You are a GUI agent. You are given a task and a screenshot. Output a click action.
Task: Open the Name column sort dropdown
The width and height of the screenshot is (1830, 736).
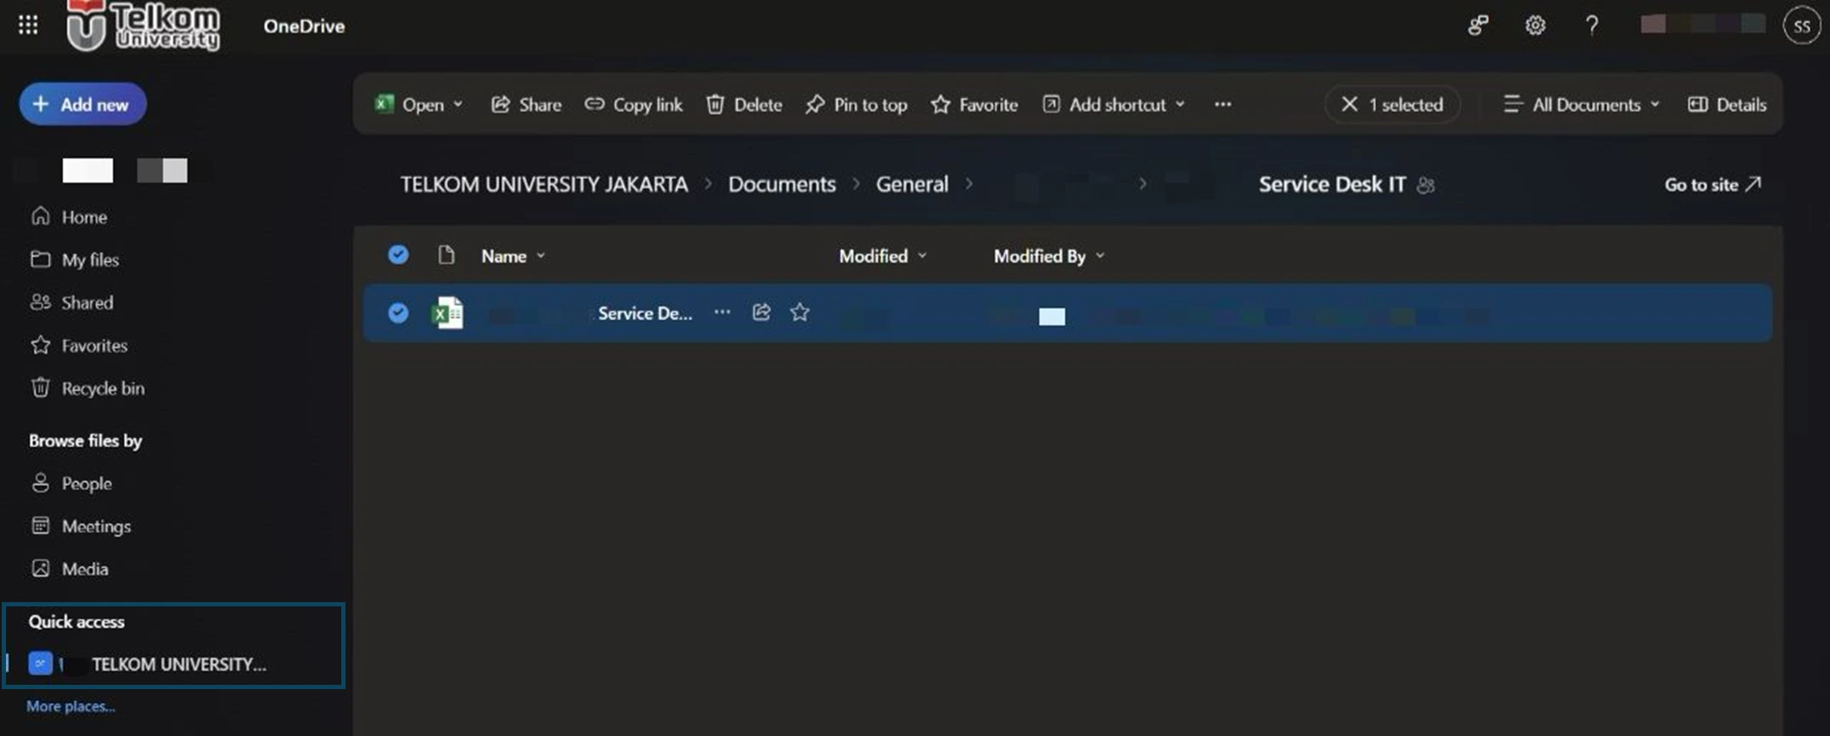coord(514,256)
